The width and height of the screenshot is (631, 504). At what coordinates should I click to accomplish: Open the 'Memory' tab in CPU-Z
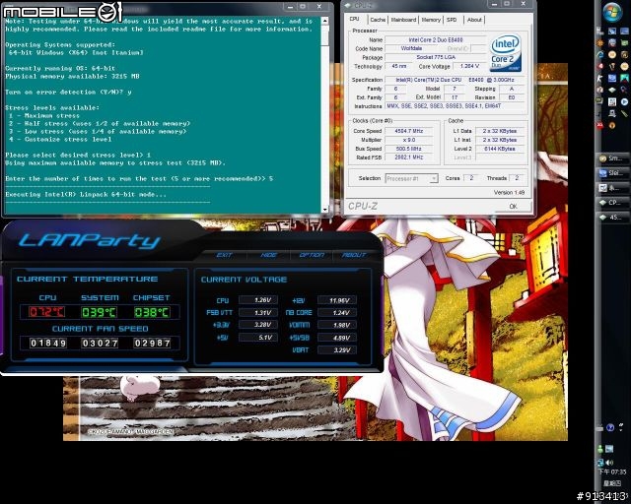pyautogui.click(x=431, y=20)
